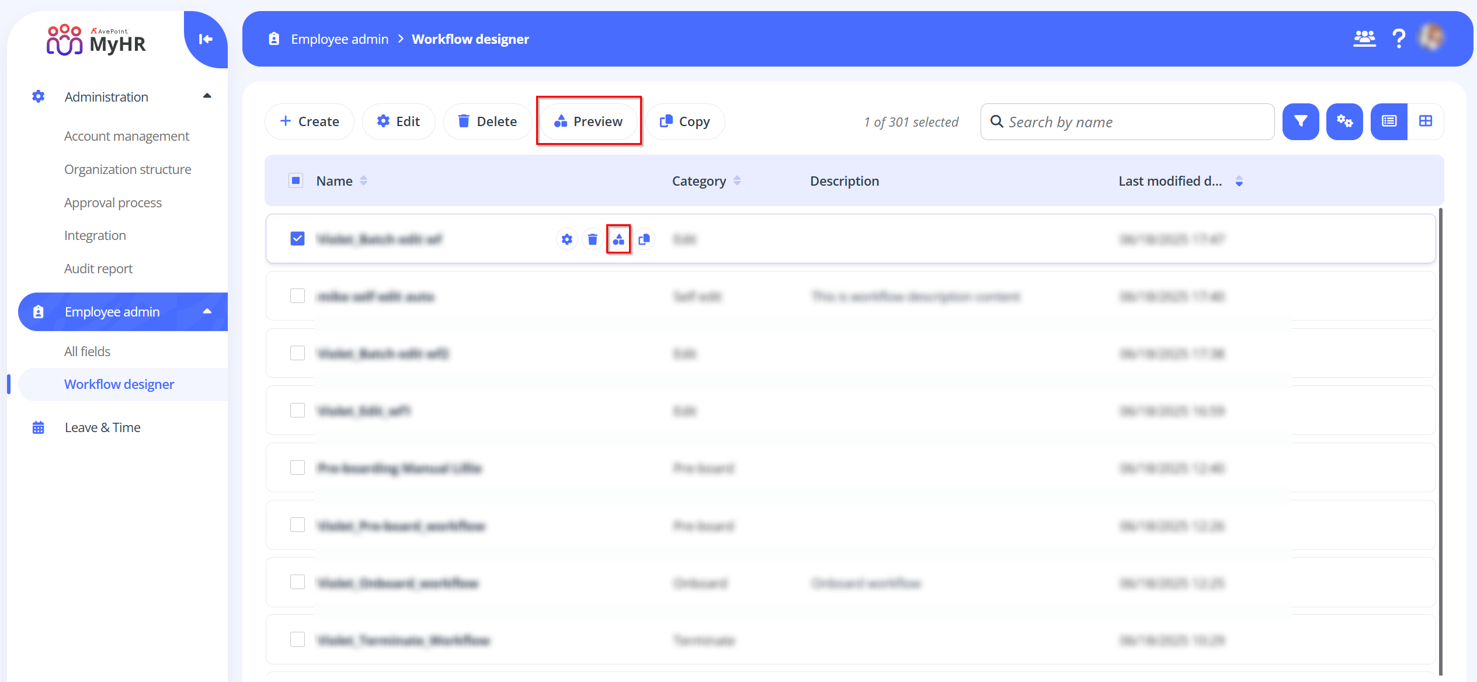Open Leave & Time section
The image size is (1477, 682).
103,427
